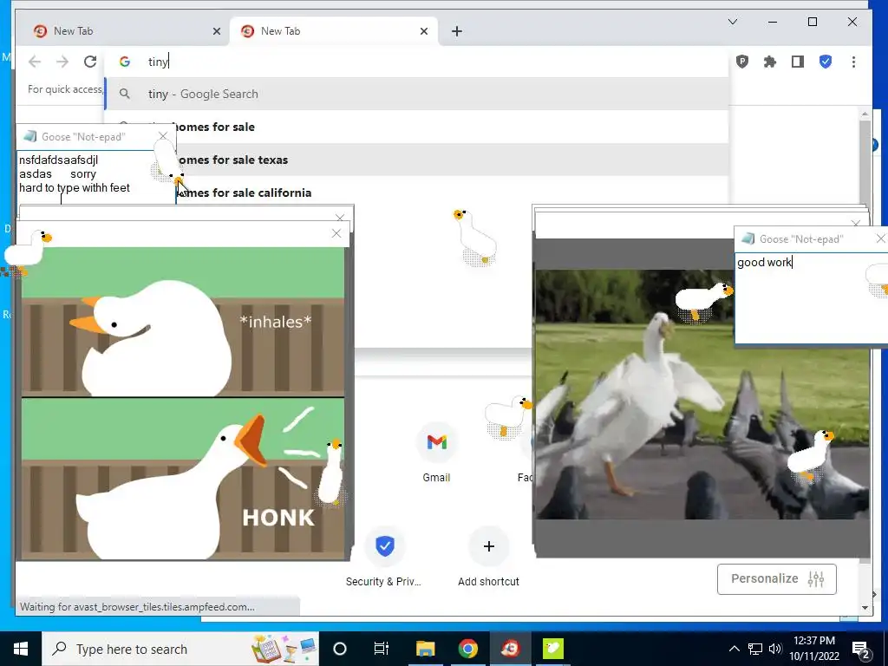Close the window behind HONK meme

coord(340,218)
